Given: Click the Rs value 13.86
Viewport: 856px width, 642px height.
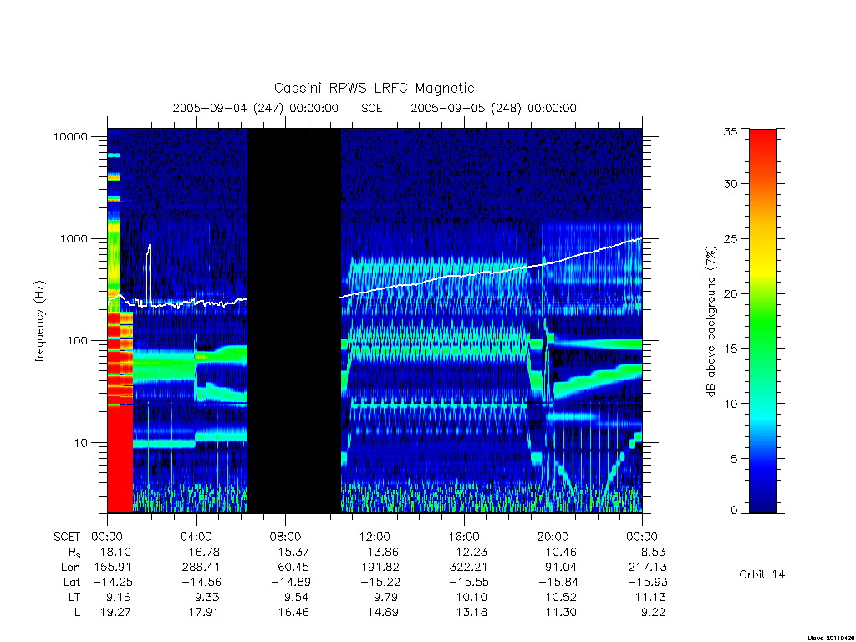Looking at the screenshot, I should [383, 552].
